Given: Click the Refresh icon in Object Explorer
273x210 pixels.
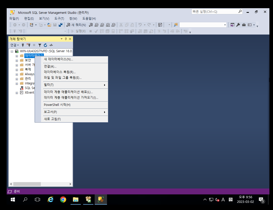Looking at the screenshot, I should [x=45, y=45].
